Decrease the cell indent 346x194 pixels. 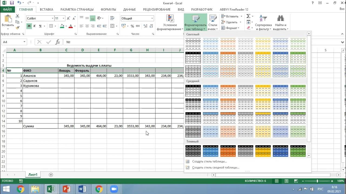[100, 26]
